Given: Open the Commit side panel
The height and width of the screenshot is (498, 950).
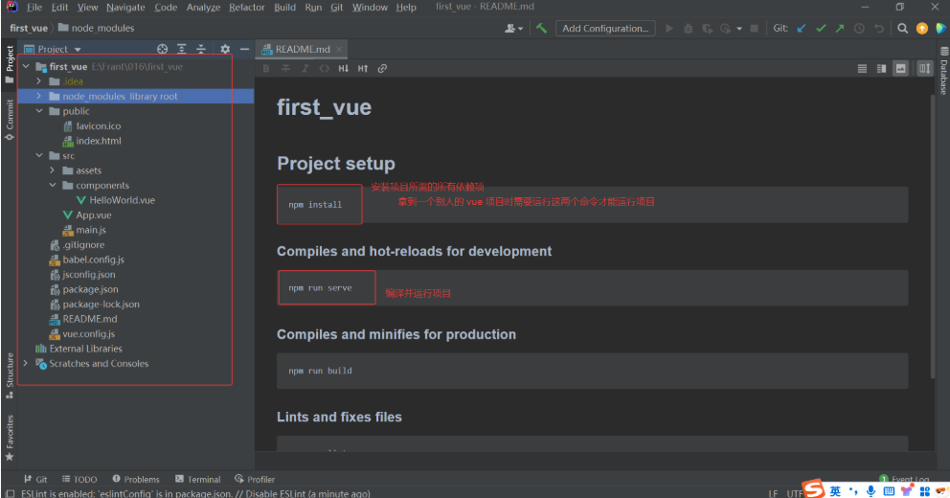Looking at the screenshot, I should click(9, 120).
